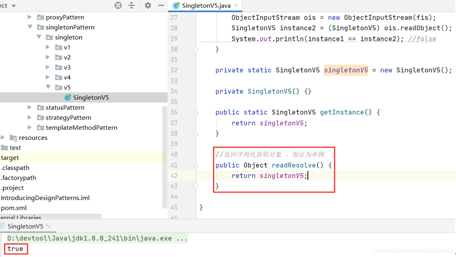Click the Collapse All icon in project toolbar
Image resolution: width=456 pixels, height=257 pixels.
(132, 5)
